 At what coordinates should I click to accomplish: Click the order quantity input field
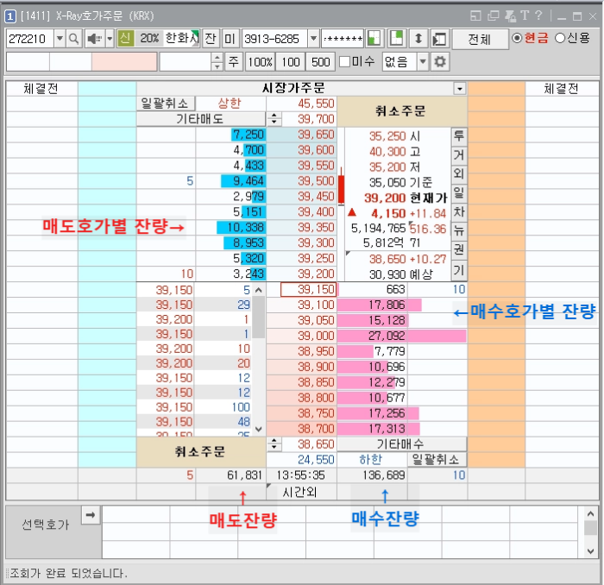(x=186, y=61)
